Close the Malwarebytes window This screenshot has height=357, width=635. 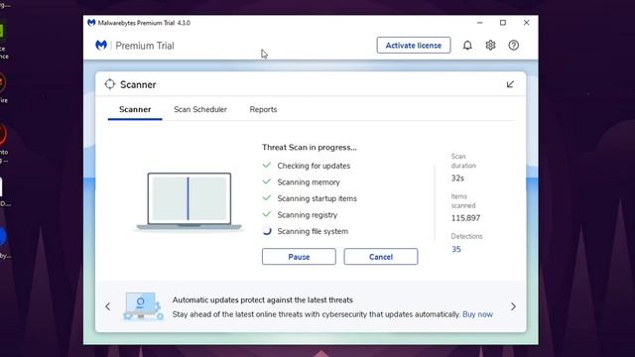tap(526, 23)
